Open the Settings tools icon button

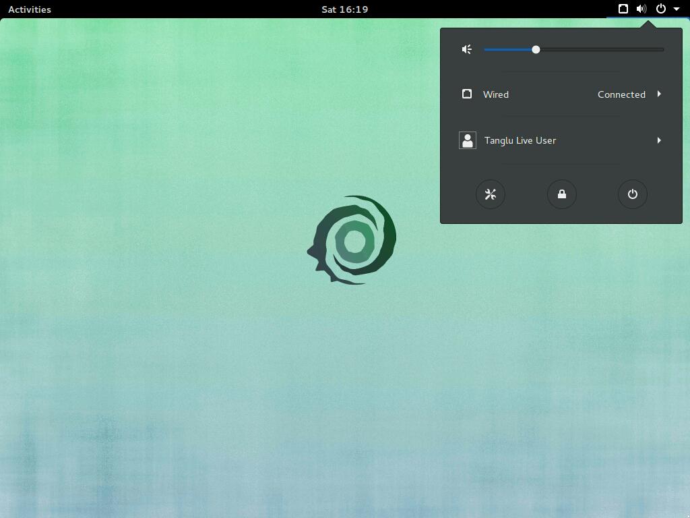click(491, 194)
